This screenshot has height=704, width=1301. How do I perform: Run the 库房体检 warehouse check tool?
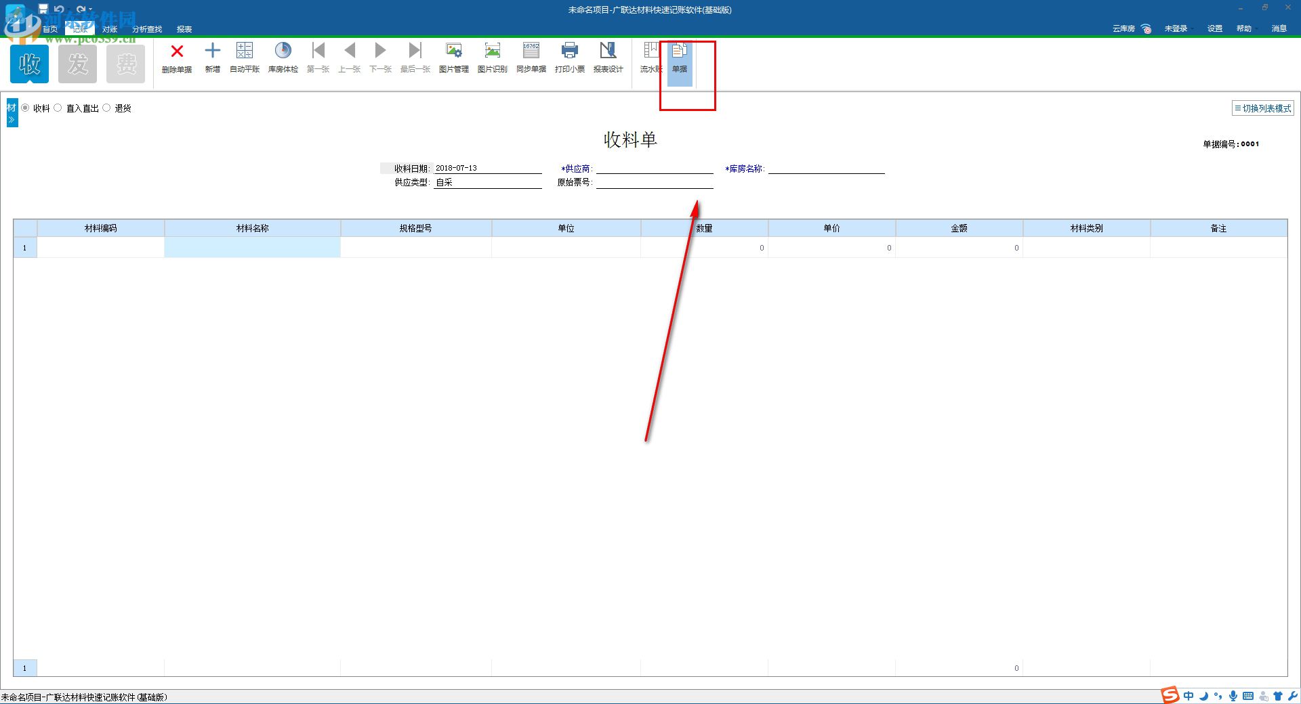click(x=283, y=58)
